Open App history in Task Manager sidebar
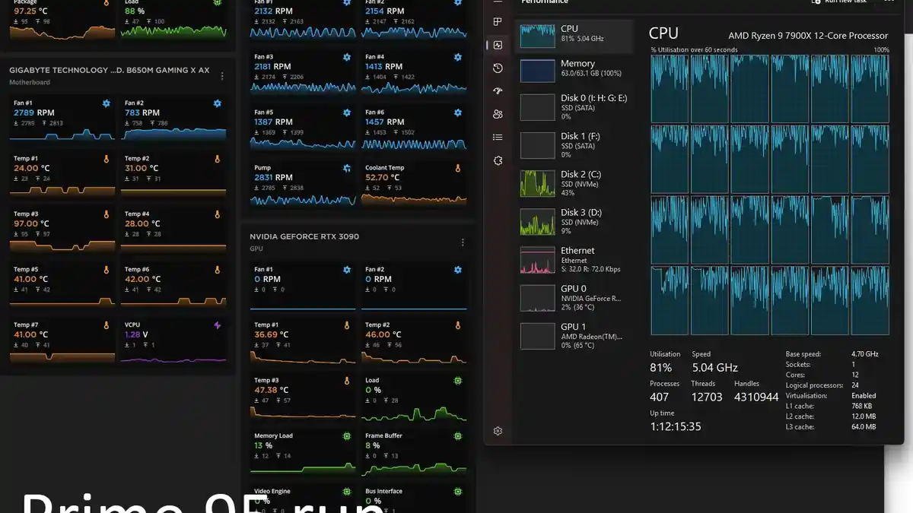 point(498,68)
